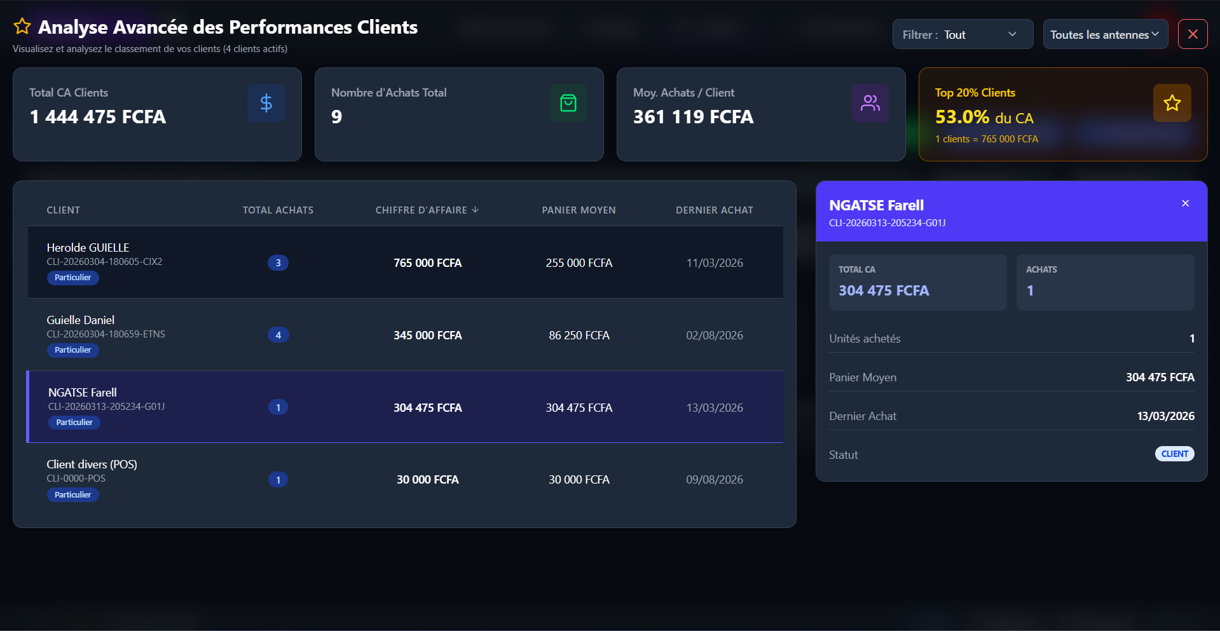Click client ID CLI-20260304-180659-ETNS
1220x631 pixels.
point(106,334)
